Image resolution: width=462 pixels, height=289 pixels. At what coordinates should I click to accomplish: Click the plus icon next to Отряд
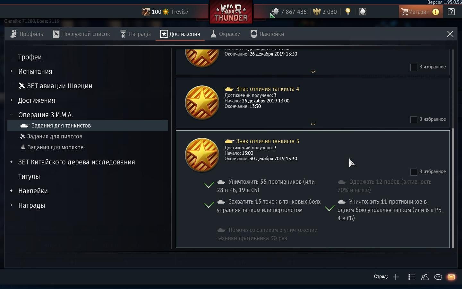tap(396, 277)
